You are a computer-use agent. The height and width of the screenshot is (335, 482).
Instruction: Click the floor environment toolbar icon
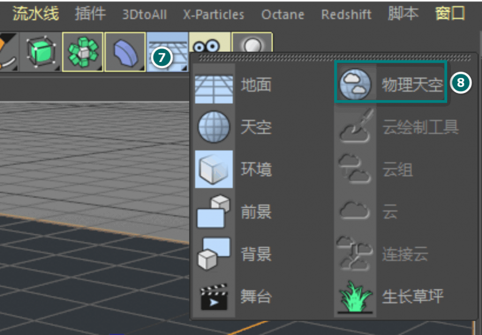click(168, 52)
